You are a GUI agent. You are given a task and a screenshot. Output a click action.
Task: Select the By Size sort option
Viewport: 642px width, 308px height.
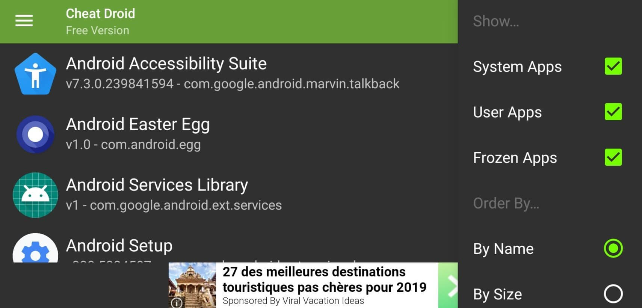613,294
